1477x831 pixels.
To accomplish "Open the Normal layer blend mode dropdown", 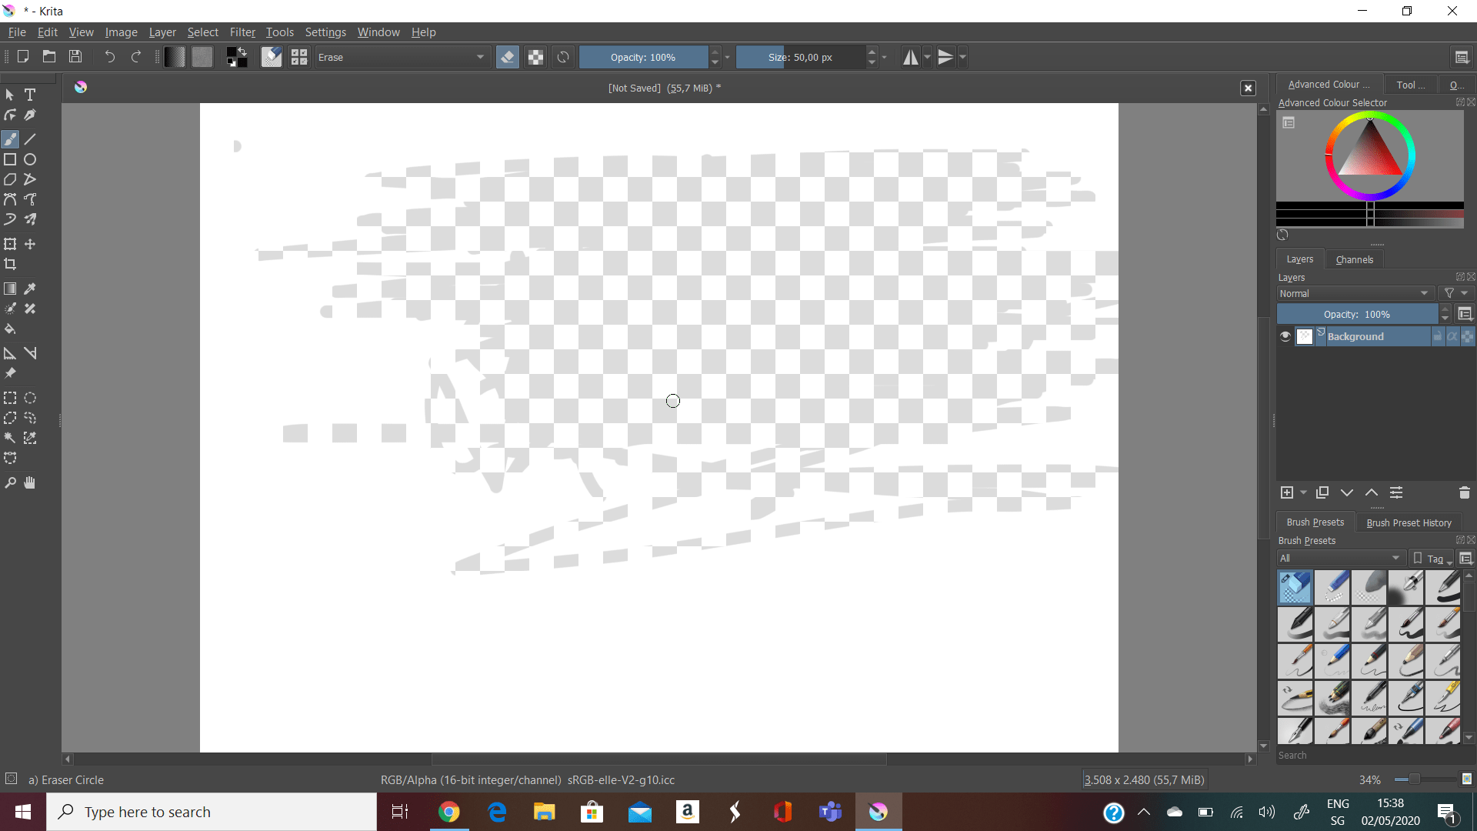I will 1352,293.
